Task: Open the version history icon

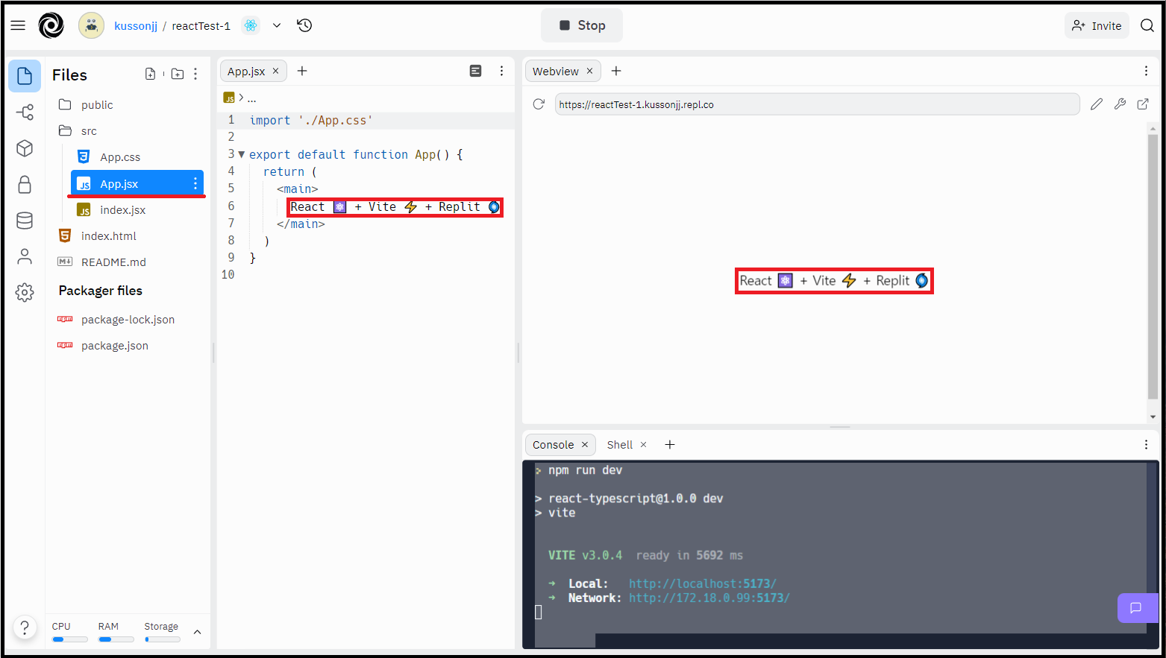Action: 304,25
